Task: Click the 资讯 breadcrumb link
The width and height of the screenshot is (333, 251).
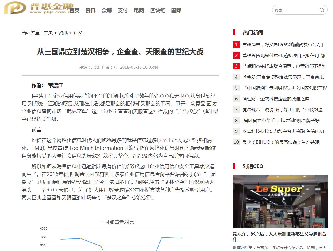Action: click(63, 33)
